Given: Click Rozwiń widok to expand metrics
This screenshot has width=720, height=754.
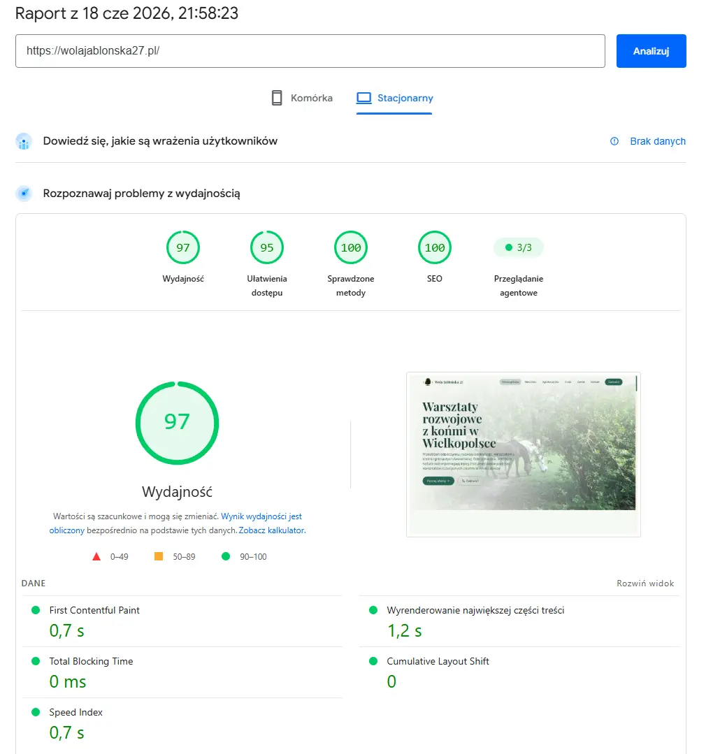Looking at the screenshot, I should coord(645,583).
